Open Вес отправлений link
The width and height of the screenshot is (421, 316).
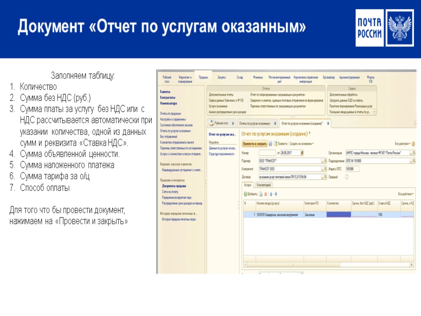(x=169, y=137)
